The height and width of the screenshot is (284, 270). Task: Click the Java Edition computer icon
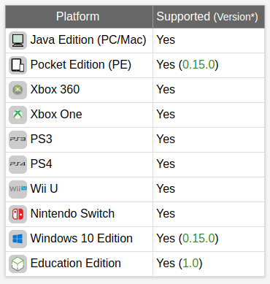click(18, 40)
